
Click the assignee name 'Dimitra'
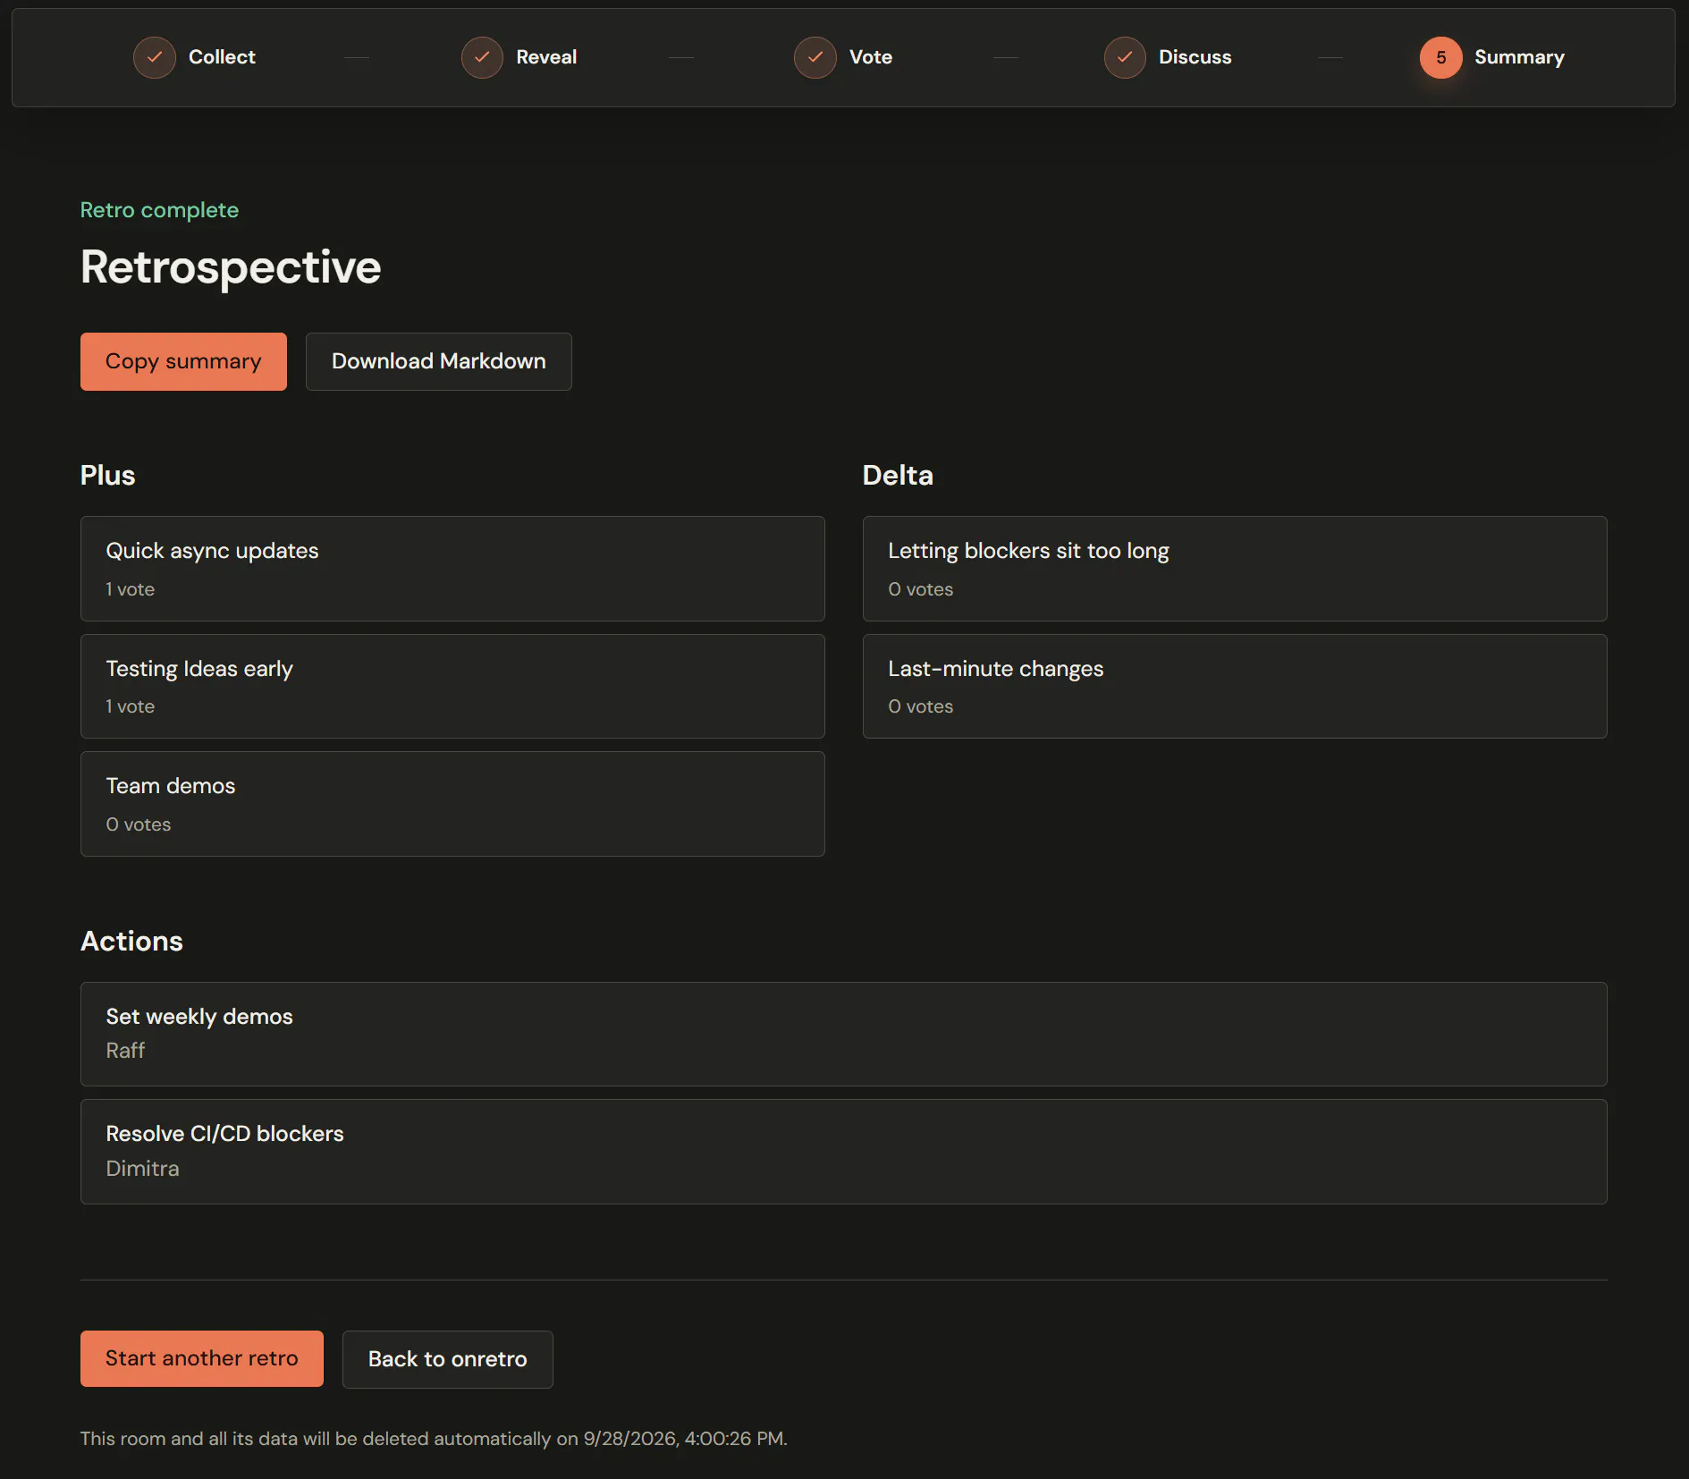142,1169
